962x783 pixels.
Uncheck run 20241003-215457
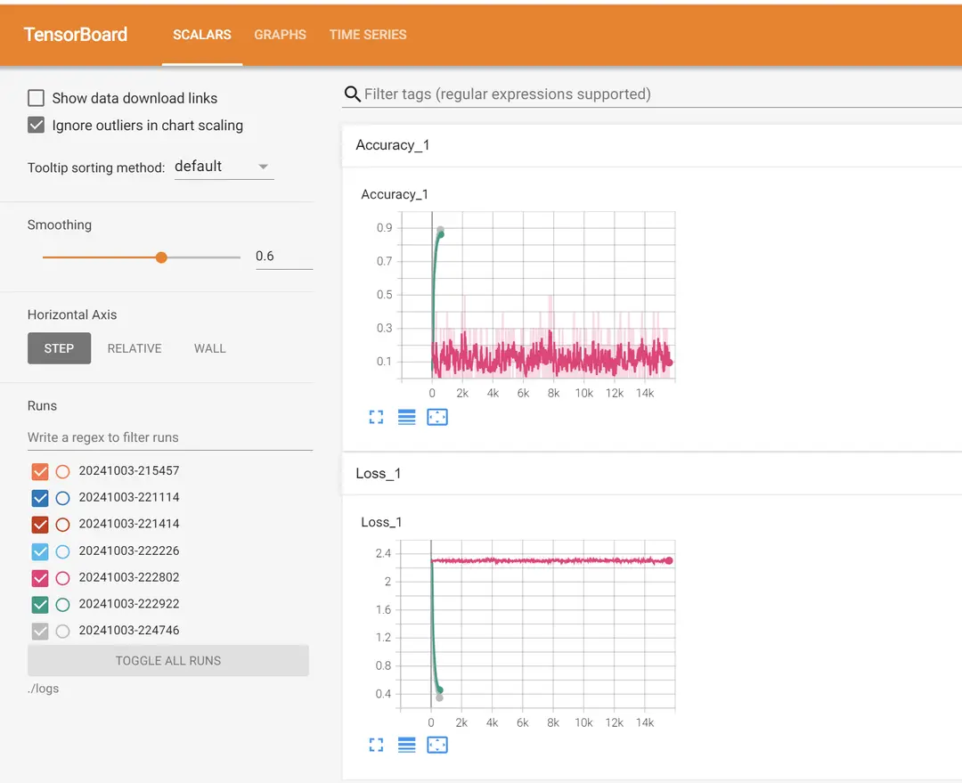click(40, 471)
